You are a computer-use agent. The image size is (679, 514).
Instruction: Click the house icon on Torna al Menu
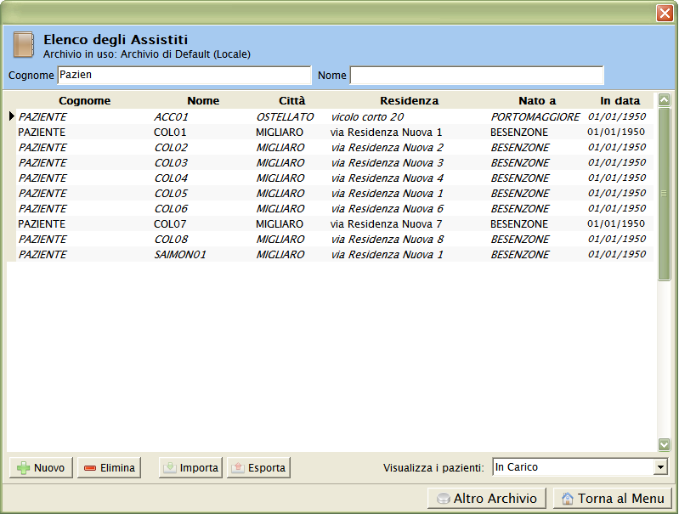[x=568, y=499]
